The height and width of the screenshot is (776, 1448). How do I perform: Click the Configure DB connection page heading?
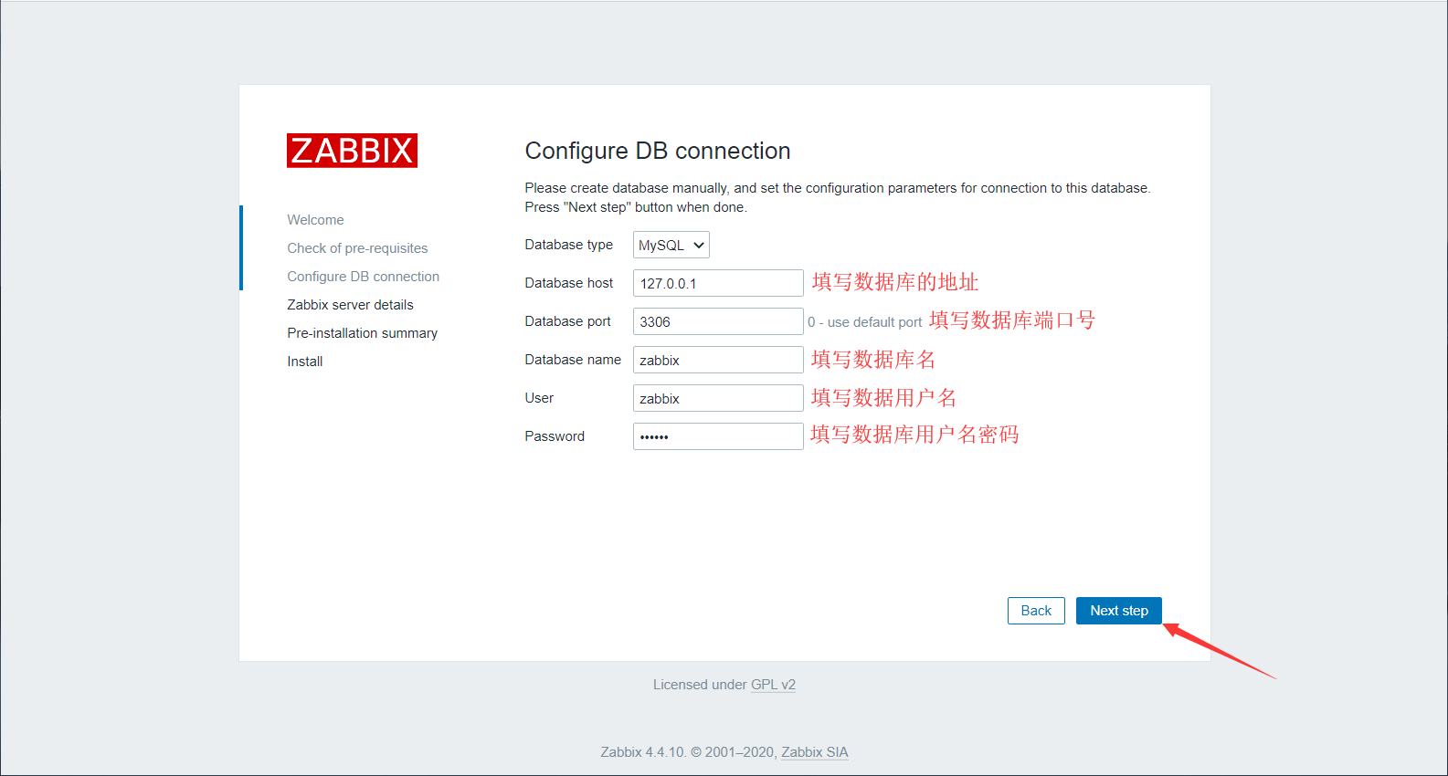(x=658, y=151)
